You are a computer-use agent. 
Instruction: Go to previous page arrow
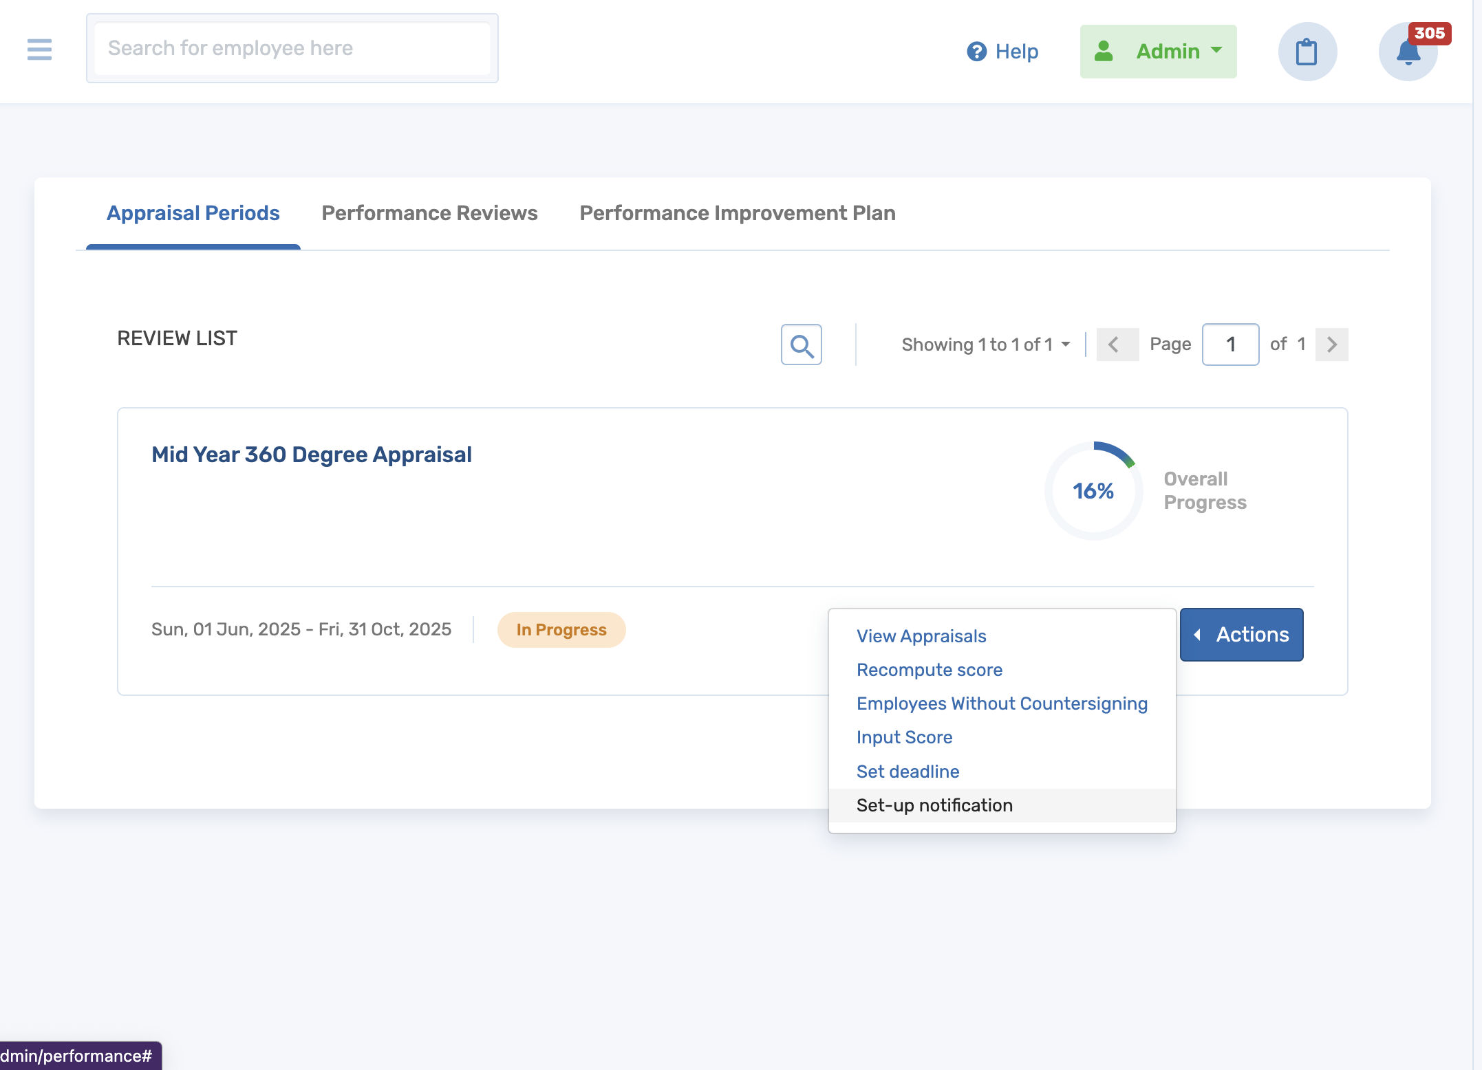point(1115,345)
